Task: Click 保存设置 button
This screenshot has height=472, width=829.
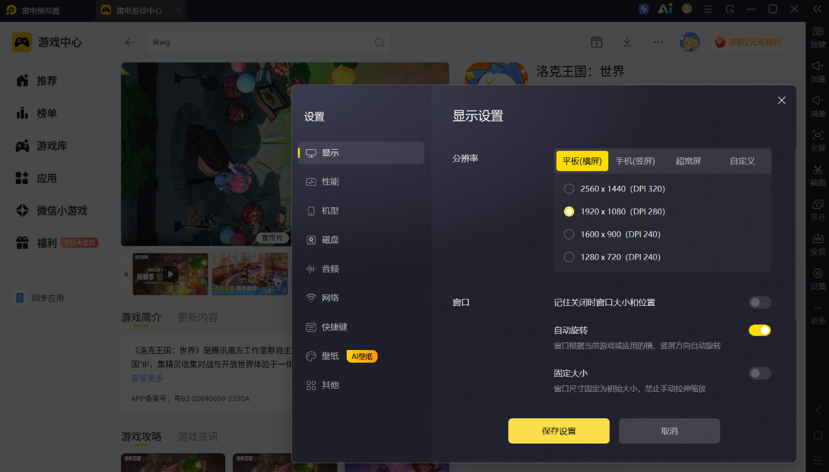Action: pos(559,431)
